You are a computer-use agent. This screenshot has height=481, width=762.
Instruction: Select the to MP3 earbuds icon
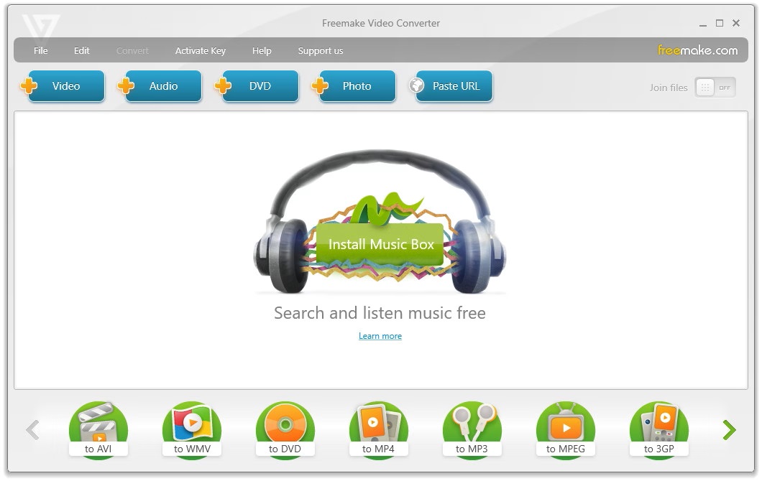click(x=472, y=429)
